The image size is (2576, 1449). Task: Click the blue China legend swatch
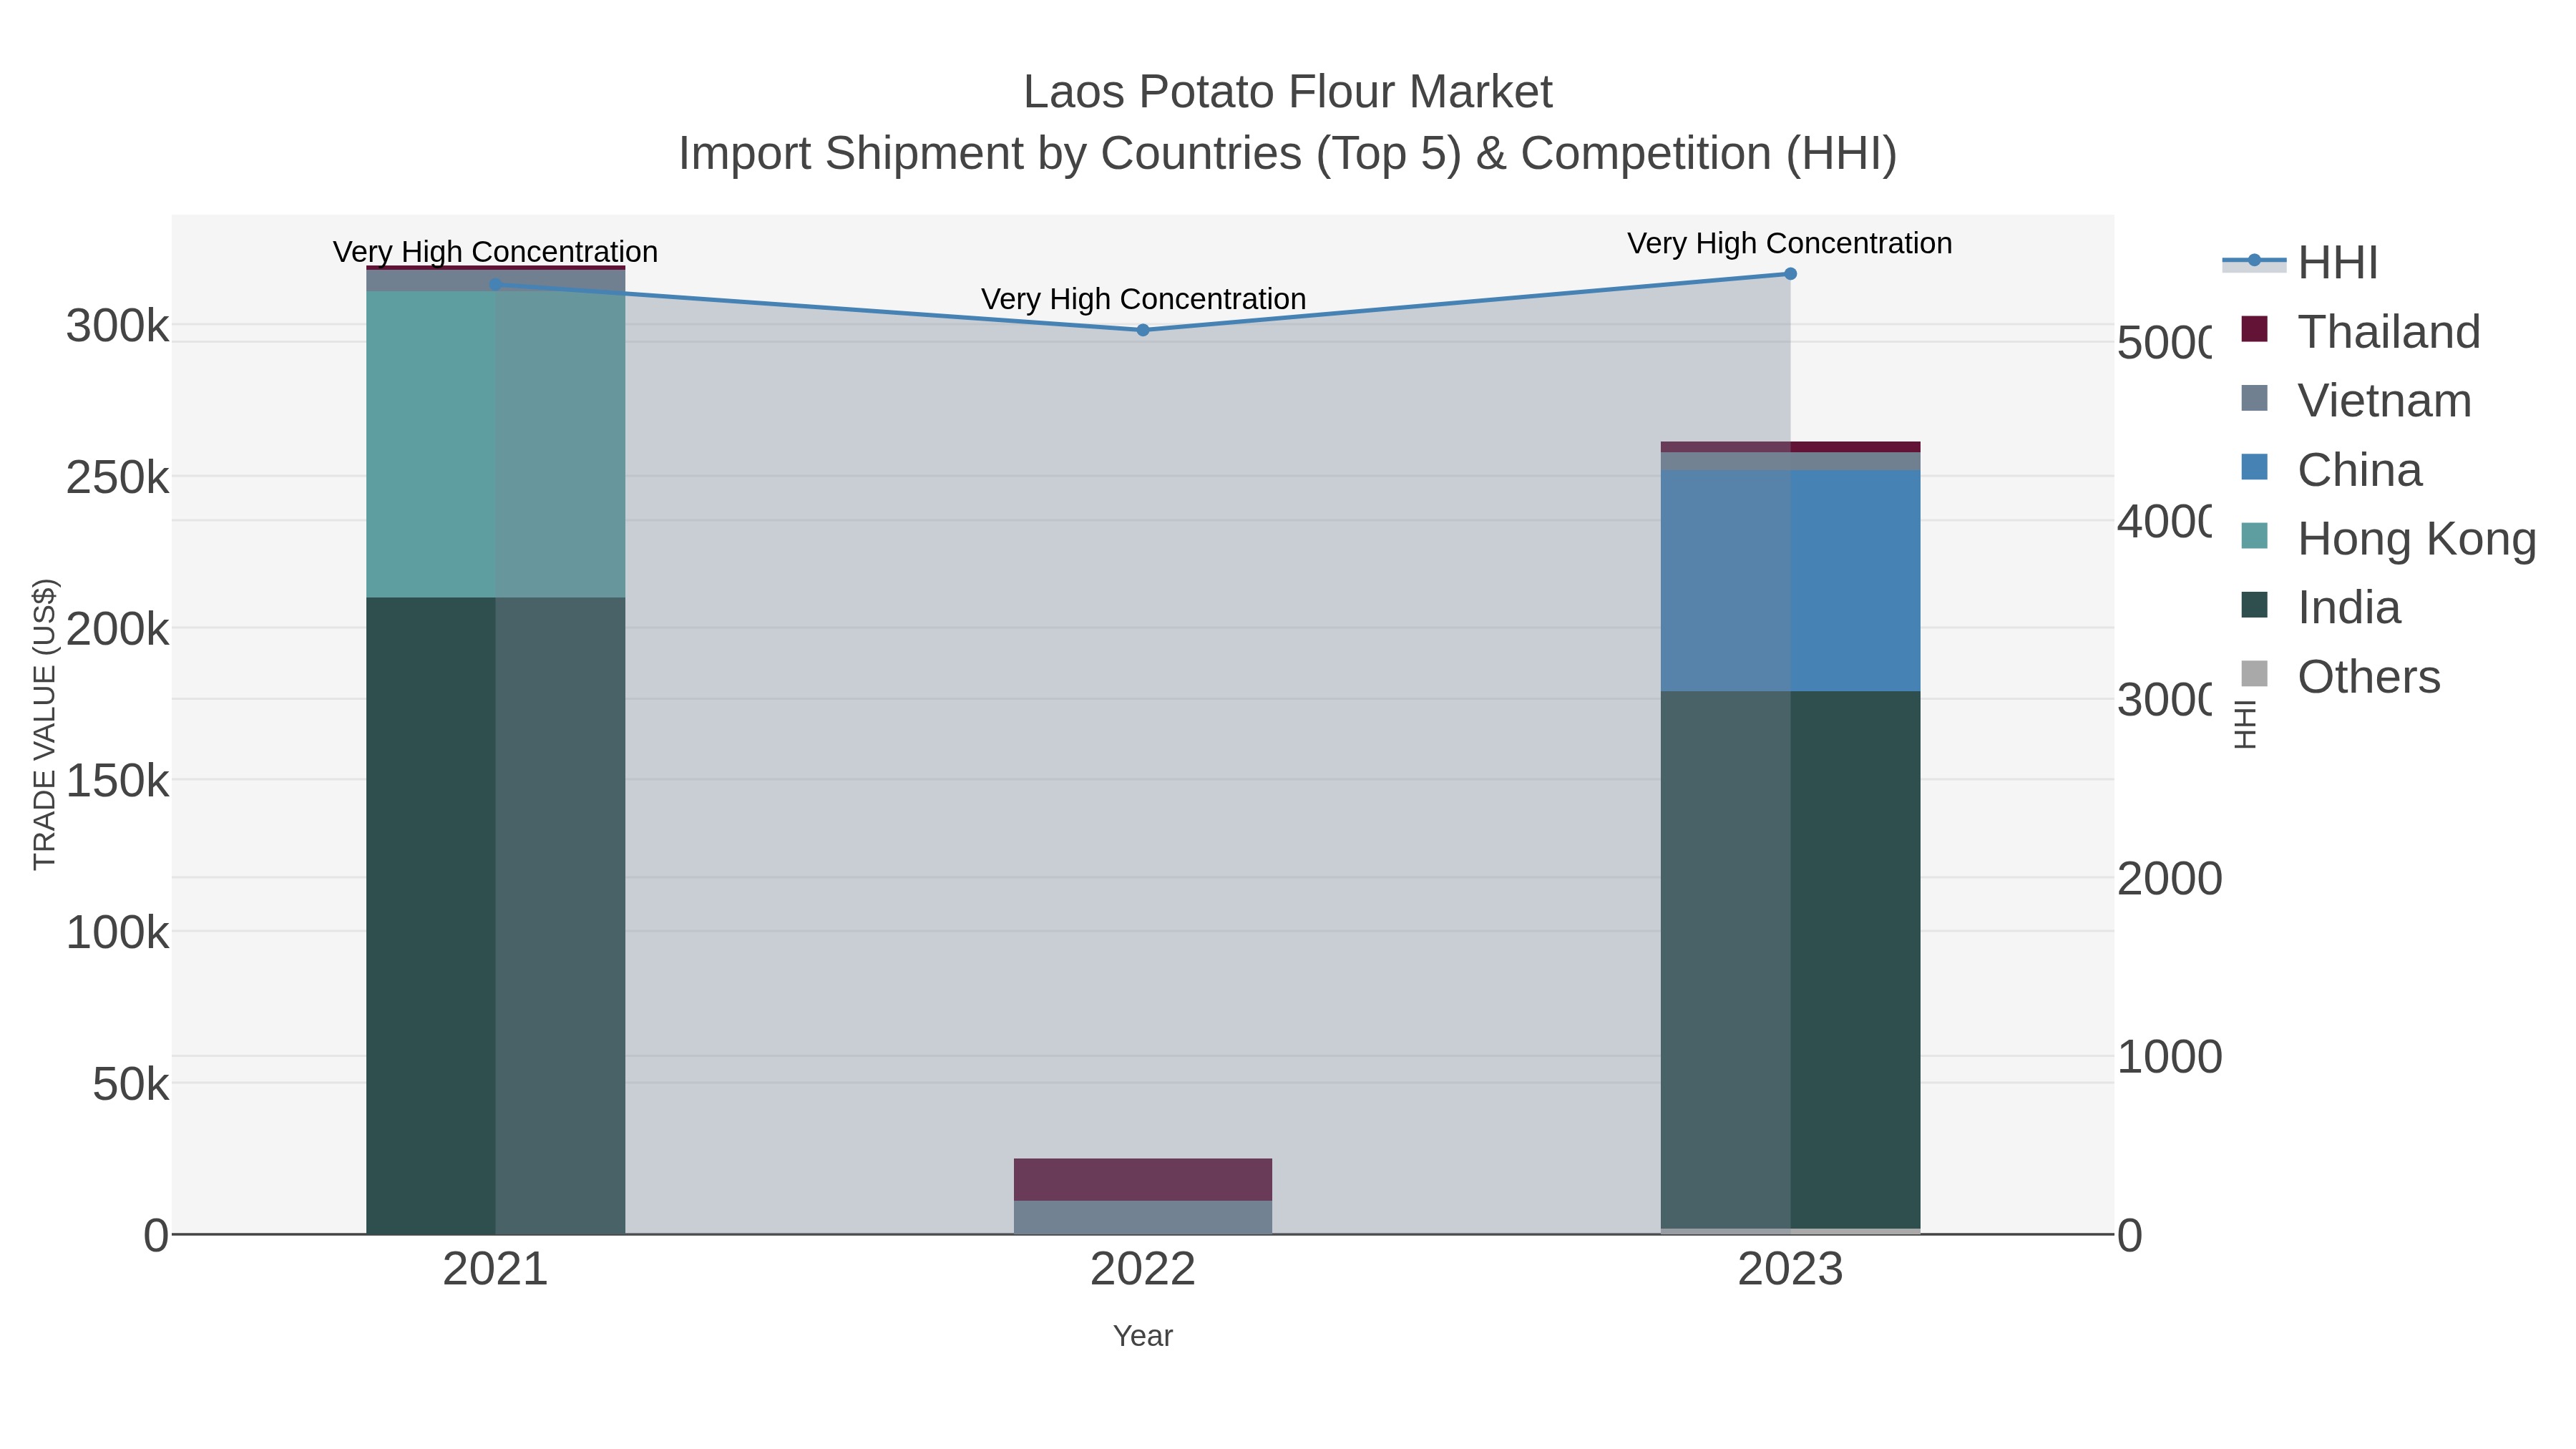(2254, 467)
